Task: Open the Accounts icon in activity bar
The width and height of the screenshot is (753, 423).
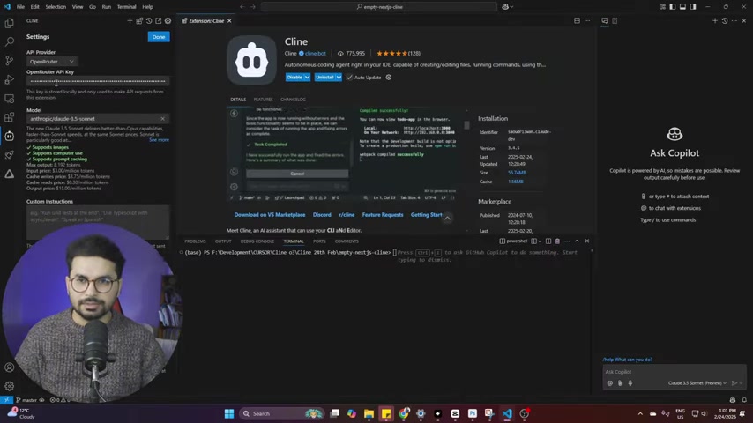Action: point(9,367)
